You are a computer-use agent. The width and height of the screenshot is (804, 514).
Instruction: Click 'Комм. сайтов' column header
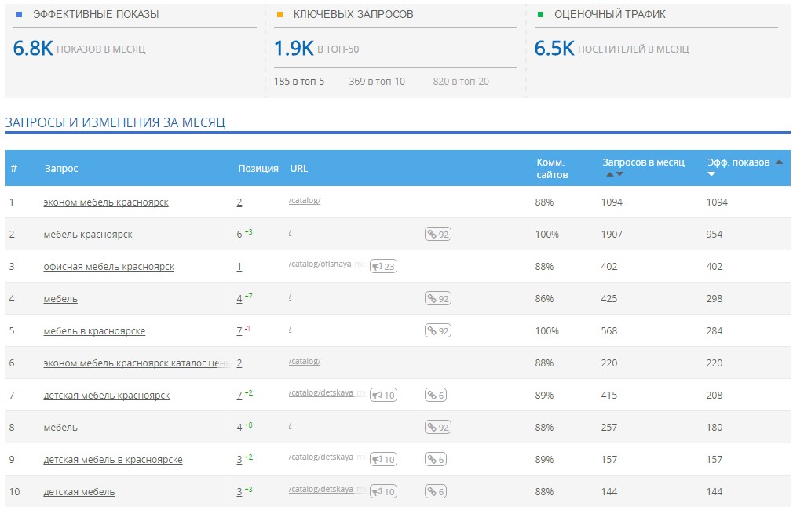pyautogui.click(x=552, y=169)
